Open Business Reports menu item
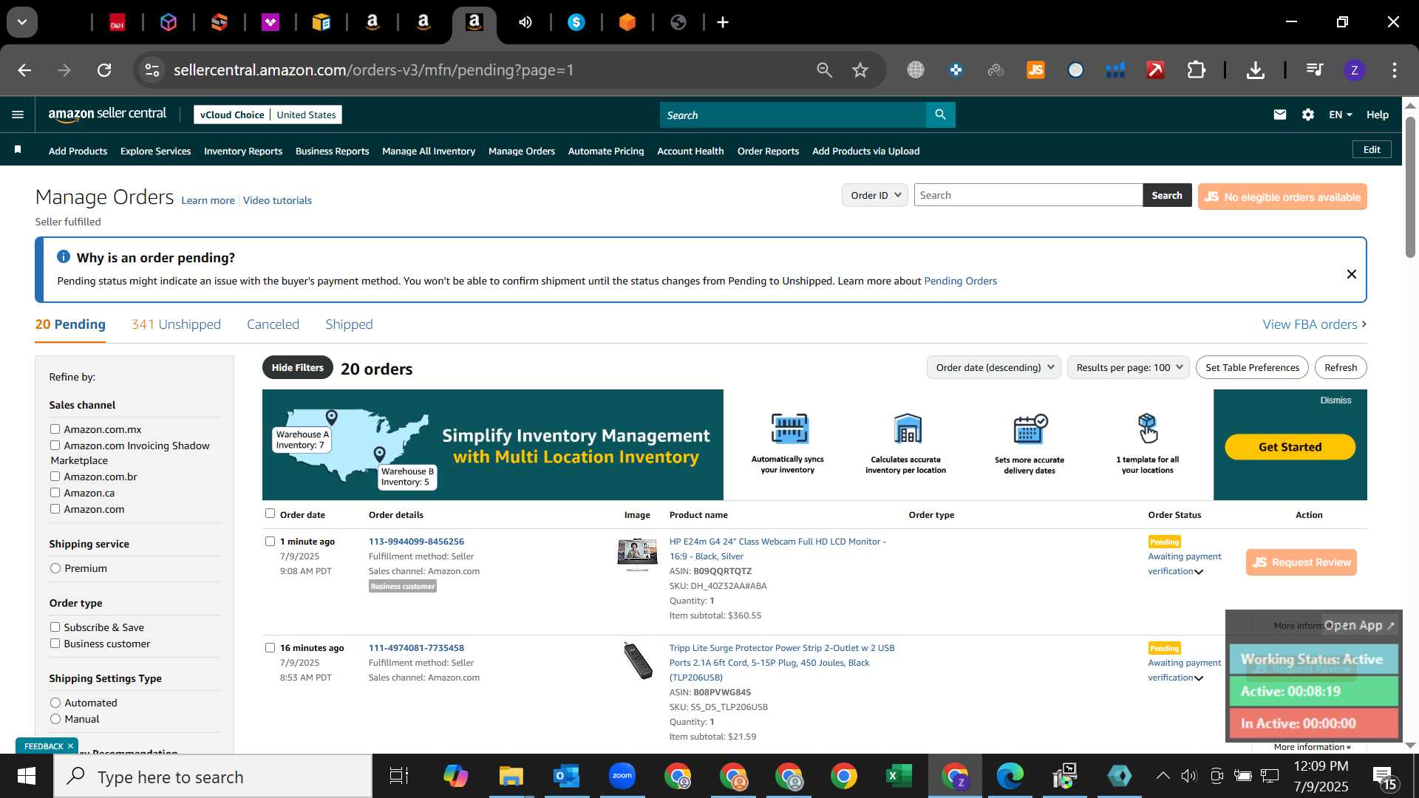The width and height of the screenshot is (1419, 798). (x=332, y=151)
